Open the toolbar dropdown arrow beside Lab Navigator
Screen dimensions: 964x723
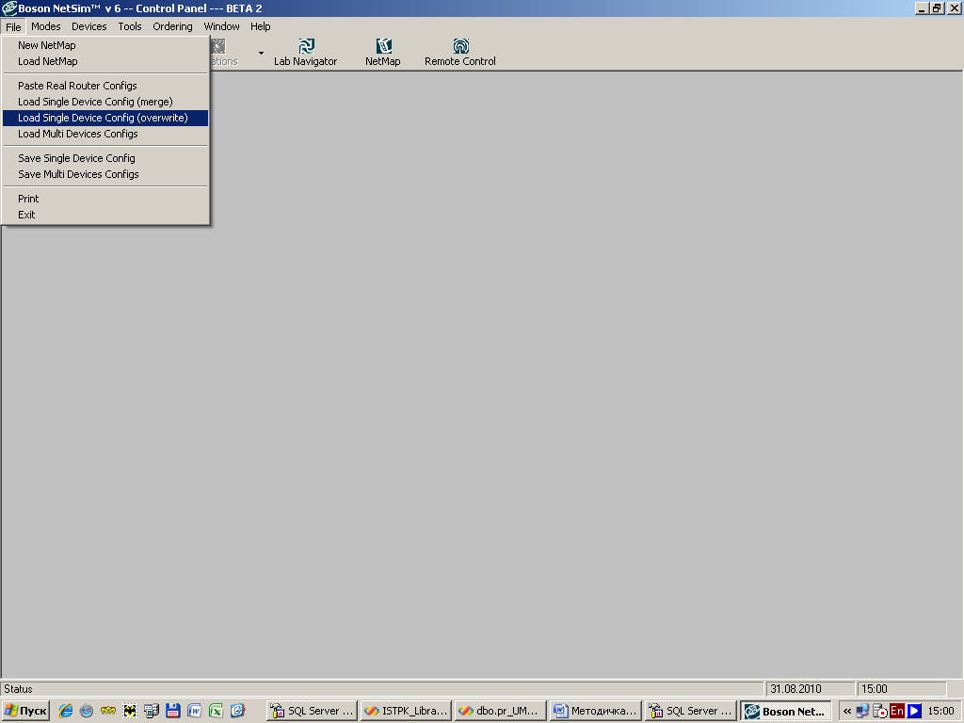pyautogui.click(x=262, y=53)
